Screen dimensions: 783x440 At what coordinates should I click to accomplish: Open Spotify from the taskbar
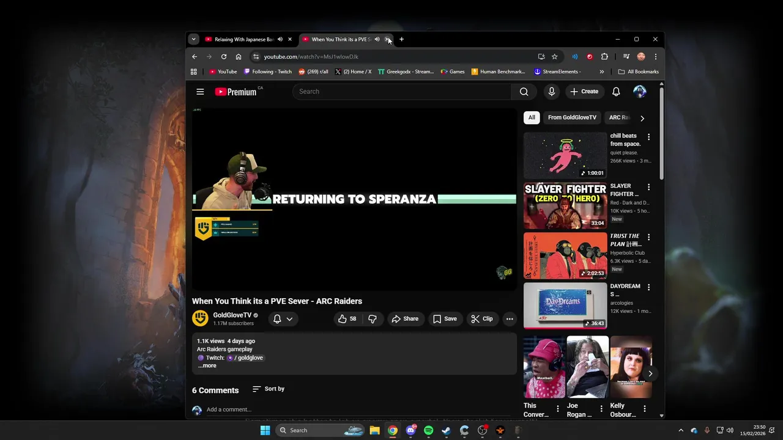[x=428, y=430]
